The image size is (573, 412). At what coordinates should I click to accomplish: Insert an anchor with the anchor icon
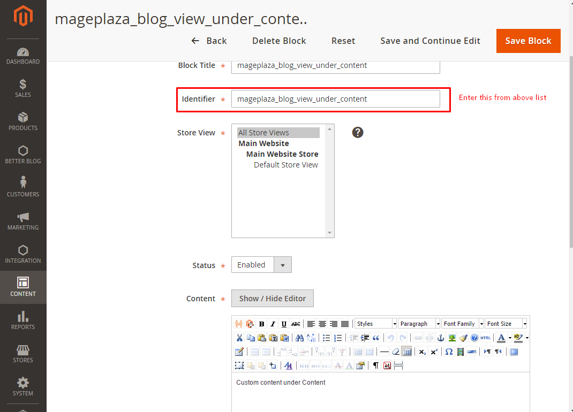tap(441, 338)
